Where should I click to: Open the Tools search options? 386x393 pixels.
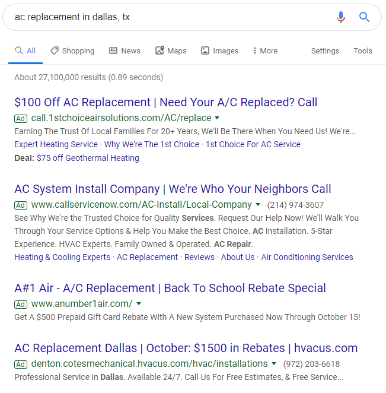pos(363,51)
